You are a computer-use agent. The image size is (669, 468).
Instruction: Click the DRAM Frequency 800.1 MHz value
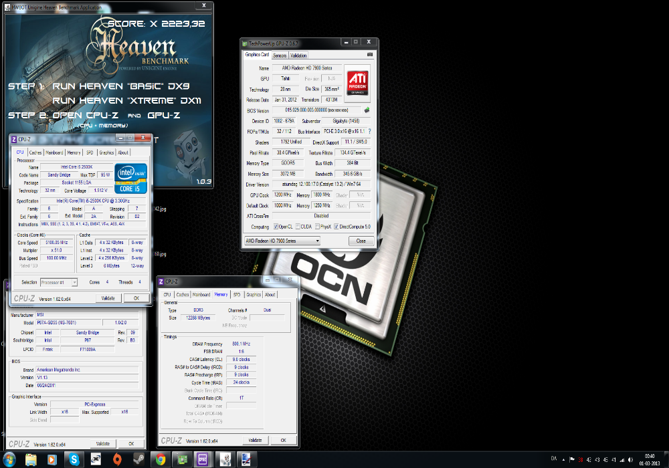pyautogui.click(x=241, y=344)
